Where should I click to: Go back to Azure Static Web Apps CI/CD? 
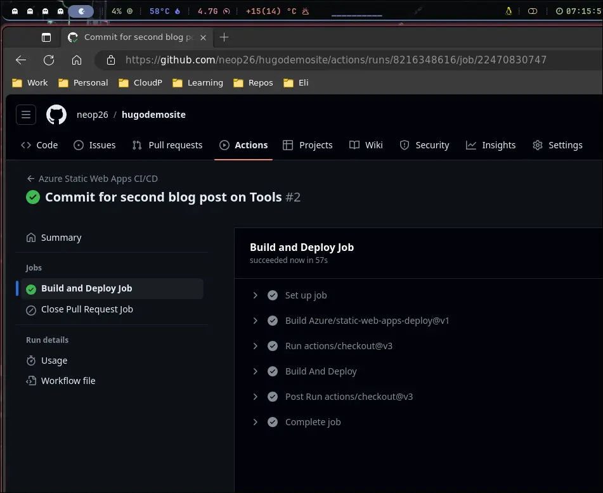pos(98,179)
